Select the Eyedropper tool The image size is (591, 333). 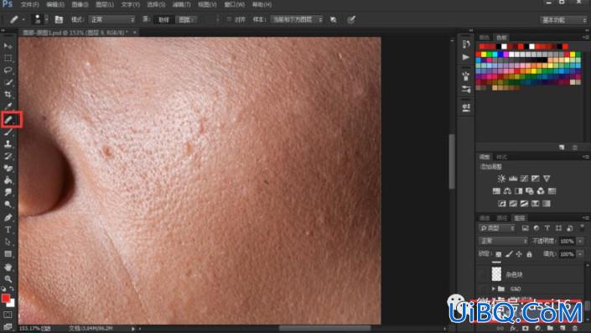pos(8,107)
